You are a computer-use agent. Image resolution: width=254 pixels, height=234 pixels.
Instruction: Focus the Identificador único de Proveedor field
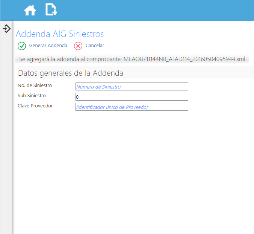coord(132,107)
